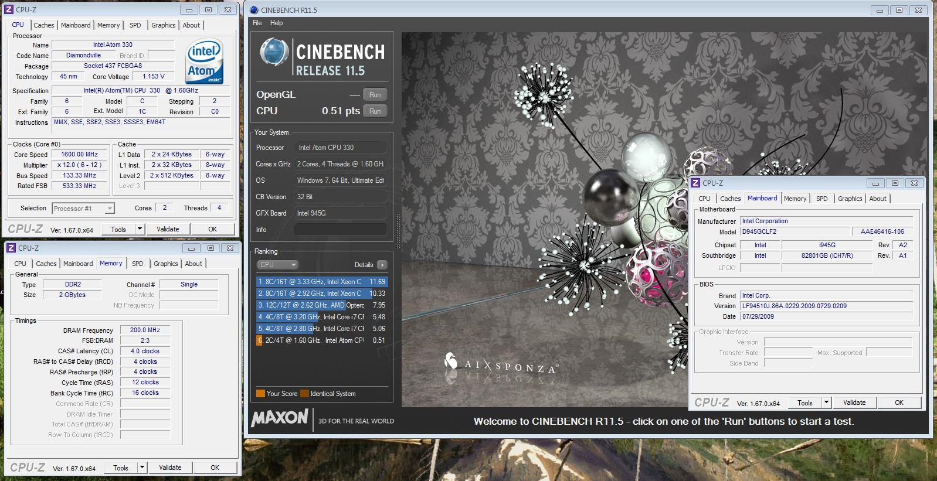Viewport: 937px width, 481px height.
Task: Click BIOS version LF94510J field
Action: [x=826, y=306]
